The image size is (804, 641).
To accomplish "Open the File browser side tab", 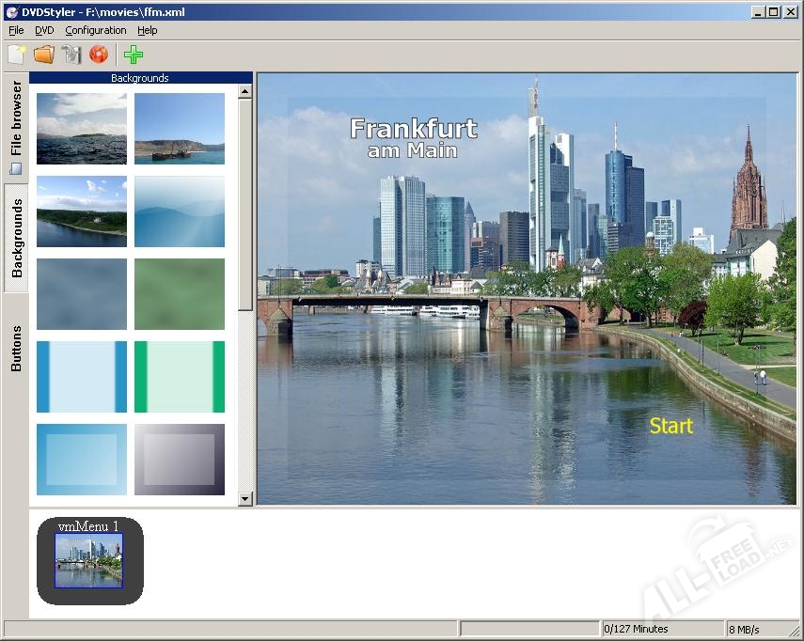I will 16,126.
